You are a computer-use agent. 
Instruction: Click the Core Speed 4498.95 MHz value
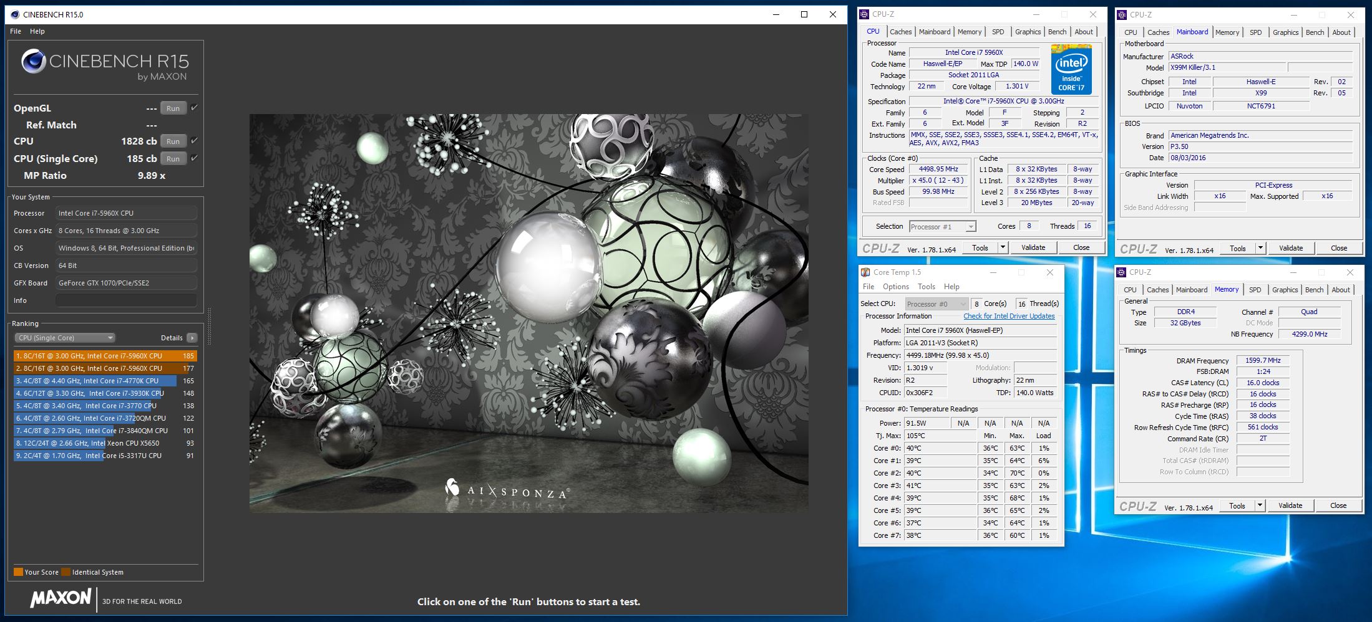938,169
